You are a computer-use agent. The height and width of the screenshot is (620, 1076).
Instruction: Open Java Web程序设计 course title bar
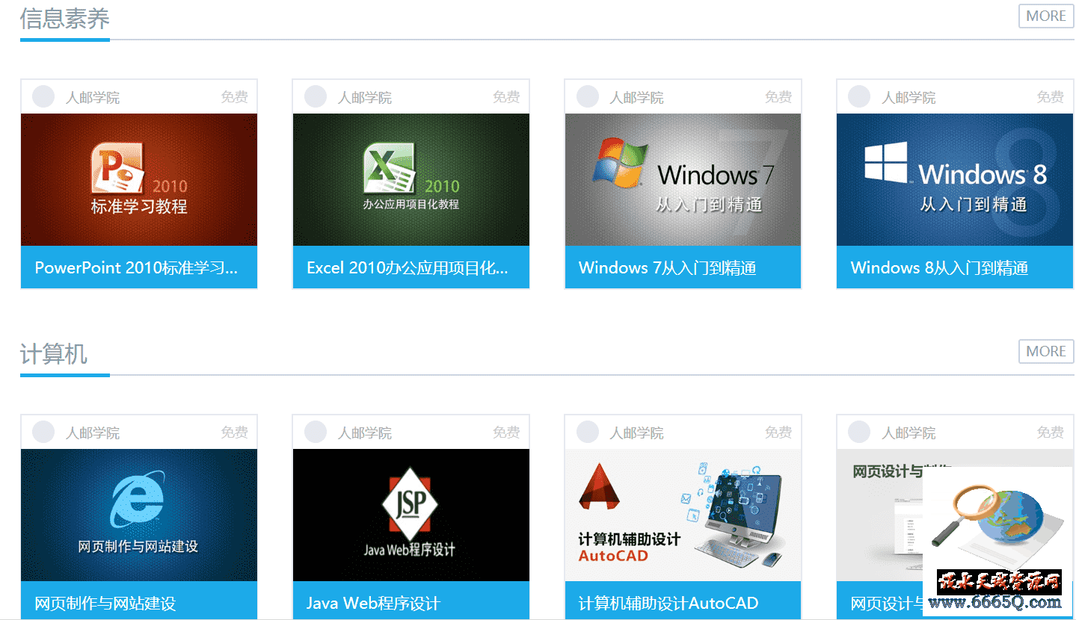[411, 601]
